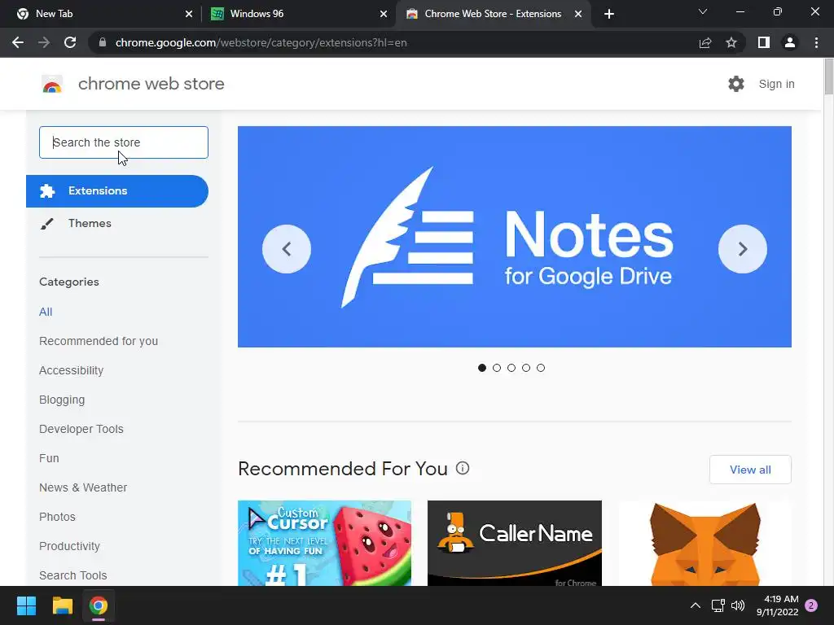Image resolution: width=834 pixels, height=625 pixels.
Task: Open Recommended for you category
Action: pyautogui.click(x=99, y=341)
